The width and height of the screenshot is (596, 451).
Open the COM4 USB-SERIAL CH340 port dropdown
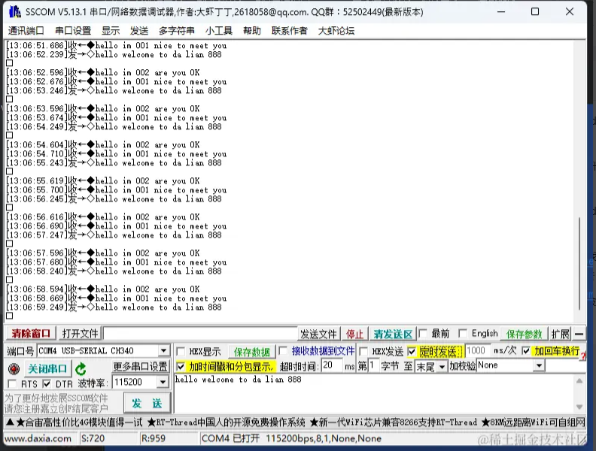coord(163,351)
